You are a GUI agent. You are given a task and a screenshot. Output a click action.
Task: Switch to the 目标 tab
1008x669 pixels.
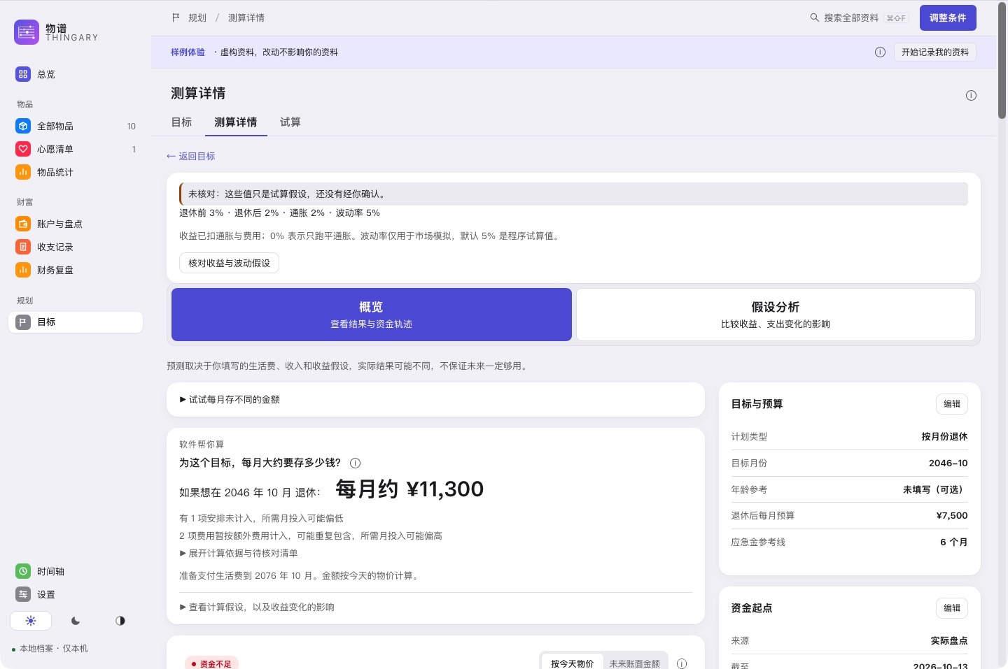tap(181, 122)
